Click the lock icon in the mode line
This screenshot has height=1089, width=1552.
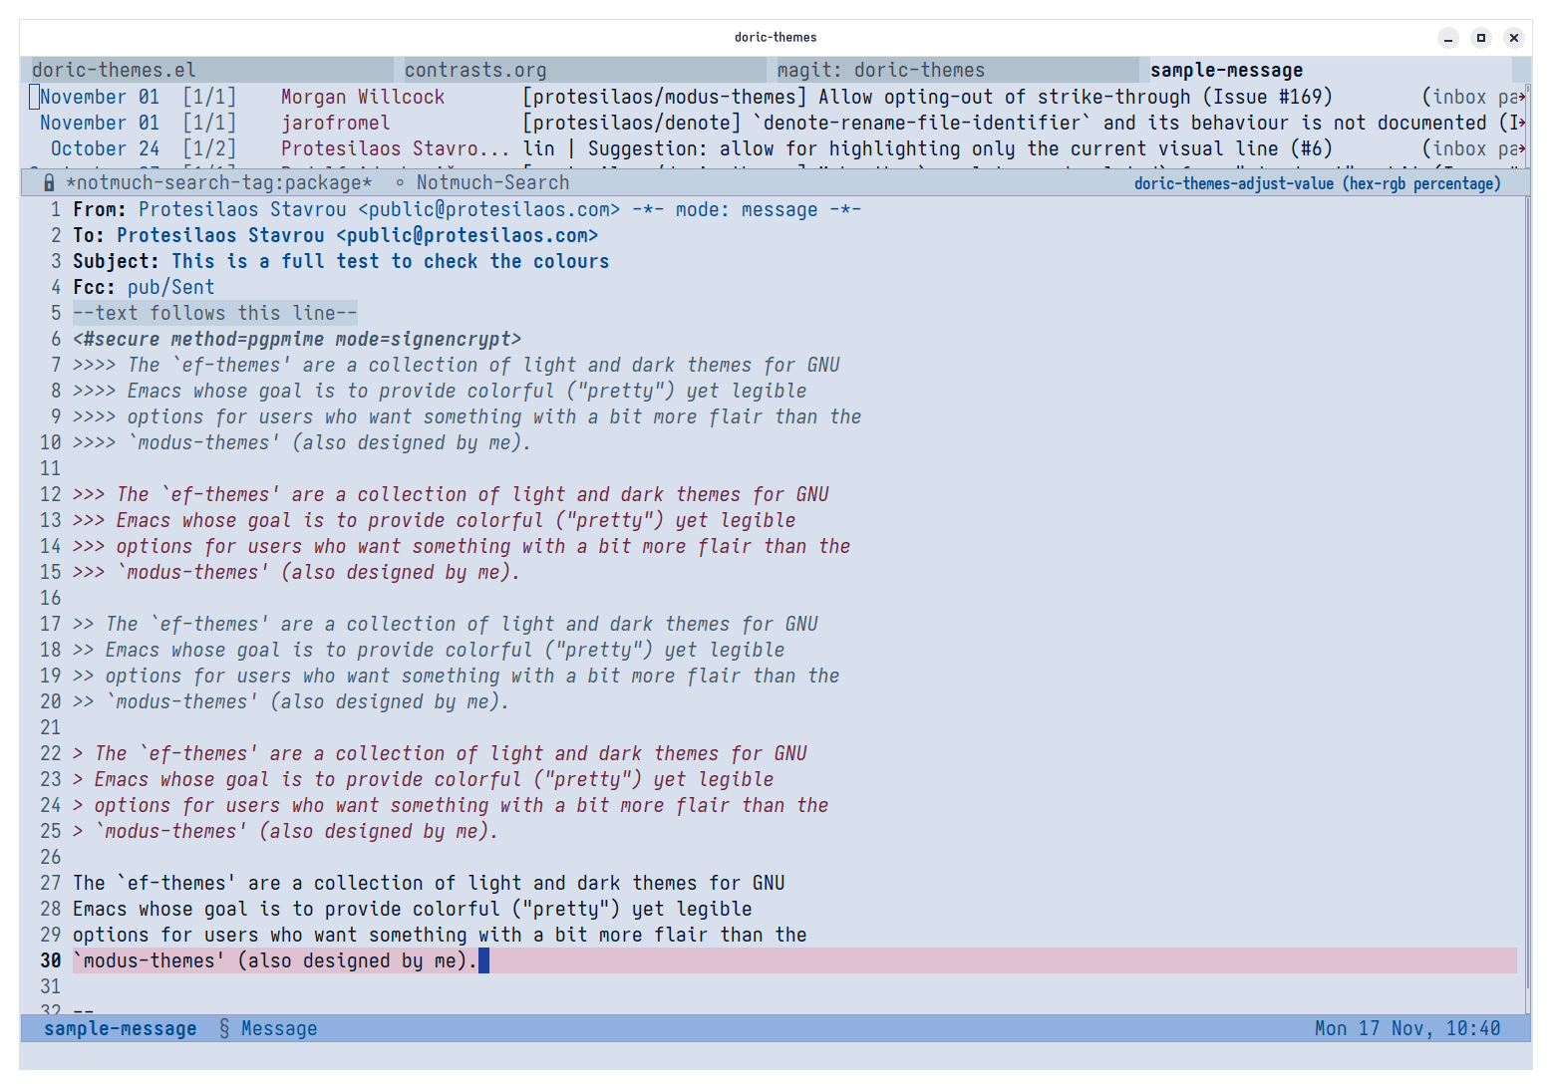pos(49,183)
